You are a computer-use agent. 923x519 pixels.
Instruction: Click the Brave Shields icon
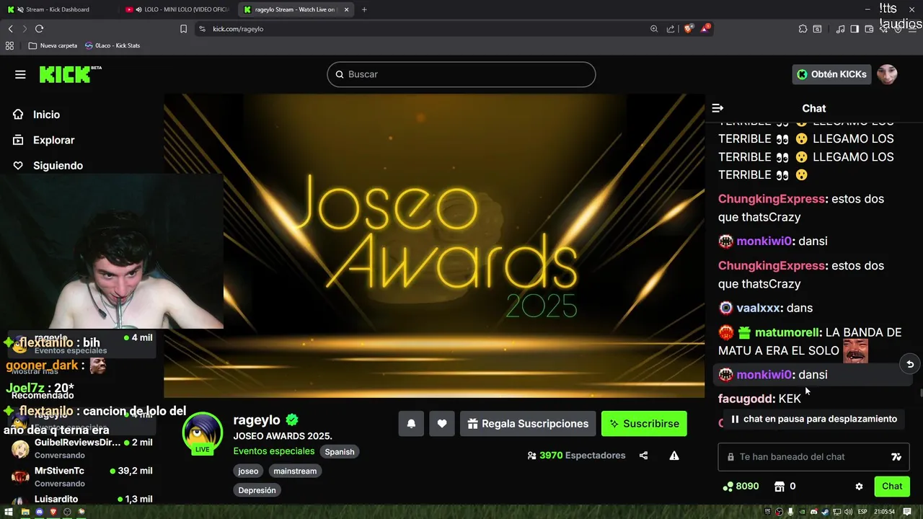[689, 29]
